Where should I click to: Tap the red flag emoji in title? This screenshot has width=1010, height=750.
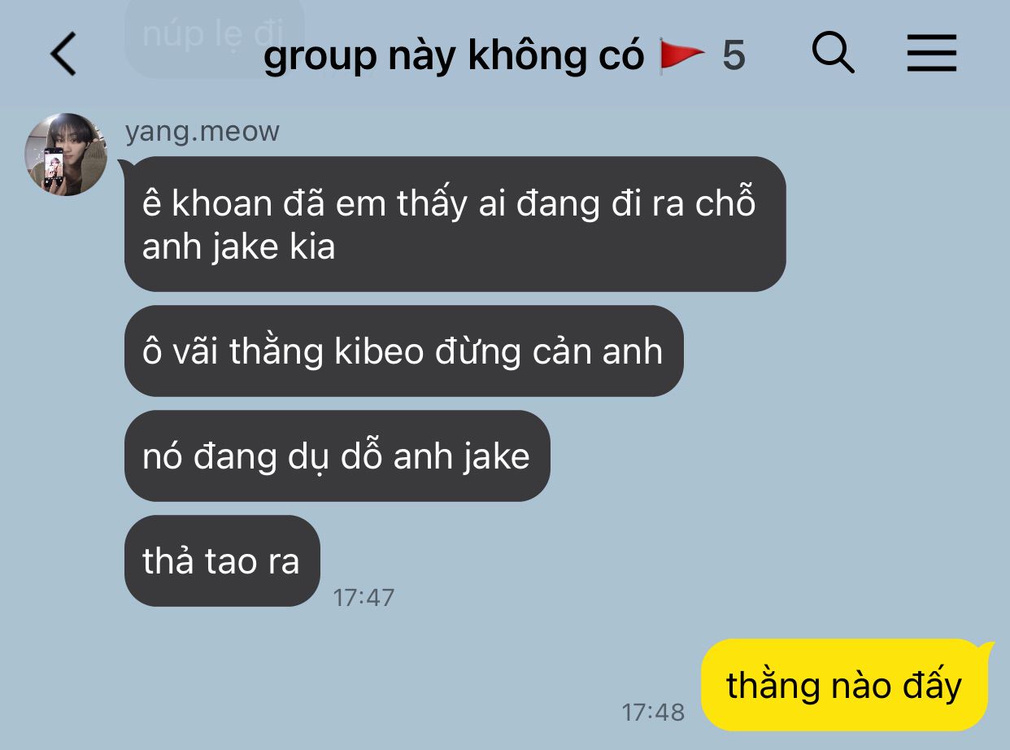[x=681, y=55]
